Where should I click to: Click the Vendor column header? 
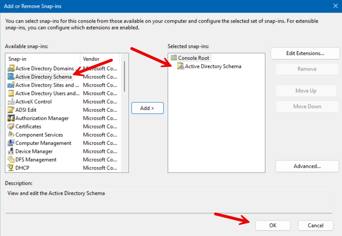pyautogui.click(x=100, y=59)
